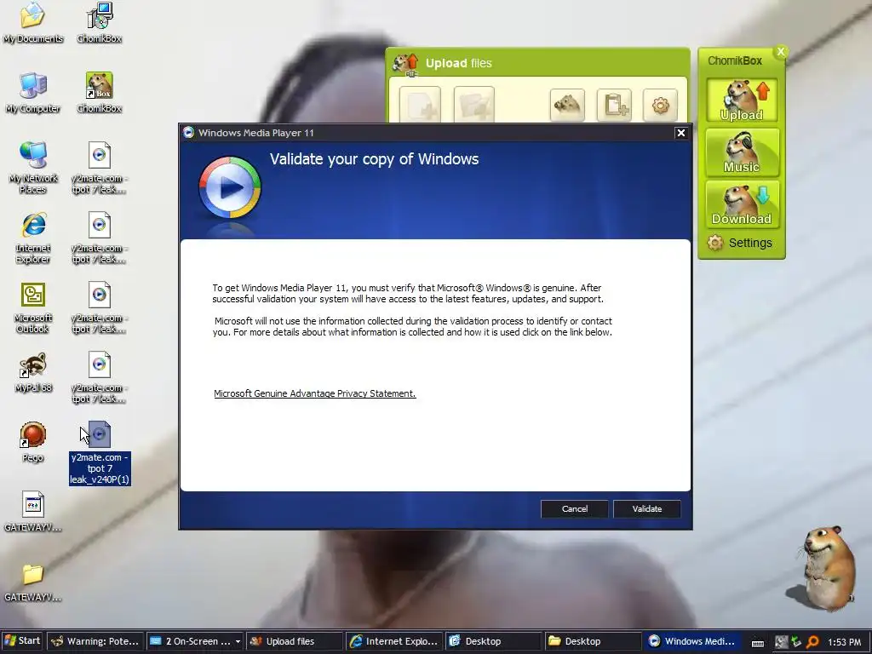Click Validate in Windows Media Player dialog
This screenshot has height=654, width=872.
click(647, 509)
